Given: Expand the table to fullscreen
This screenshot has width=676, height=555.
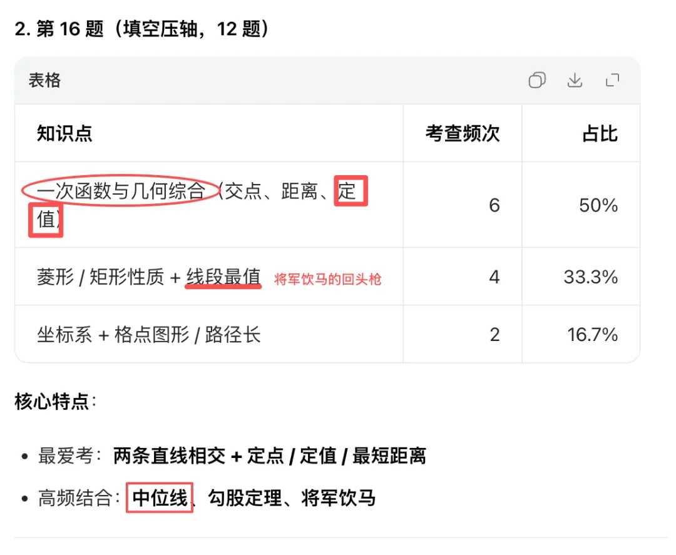Looking at the screenshot, I should point(612,80).
